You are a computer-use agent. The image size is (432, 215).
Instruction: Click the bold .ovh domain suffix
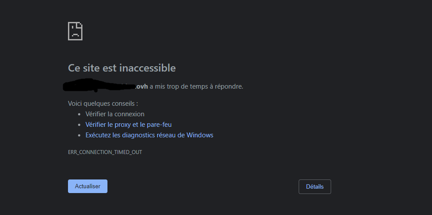(x=142, y=86)
